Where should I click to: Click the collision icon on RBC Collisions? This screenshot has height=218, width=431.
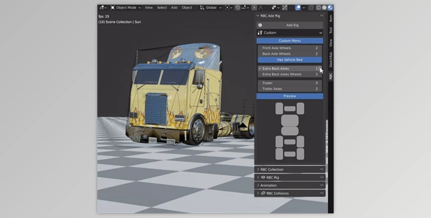click(x=263, y=193)
